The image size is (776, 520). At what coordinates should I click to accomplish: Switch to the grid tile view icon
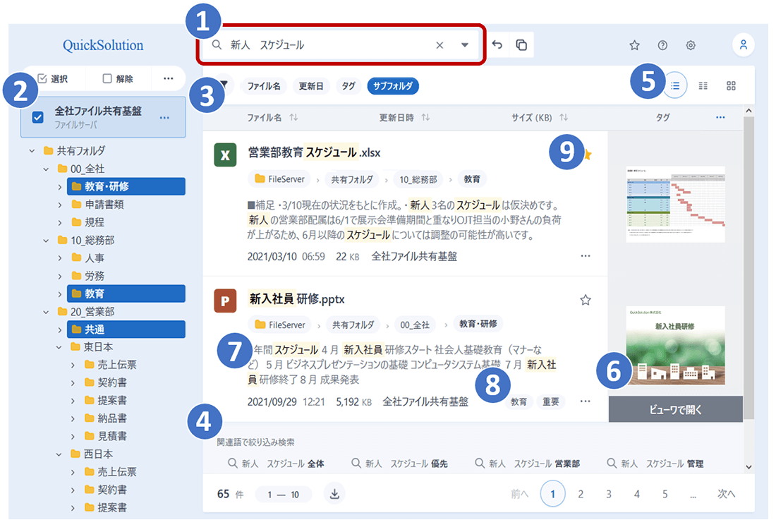click(731, 85)
